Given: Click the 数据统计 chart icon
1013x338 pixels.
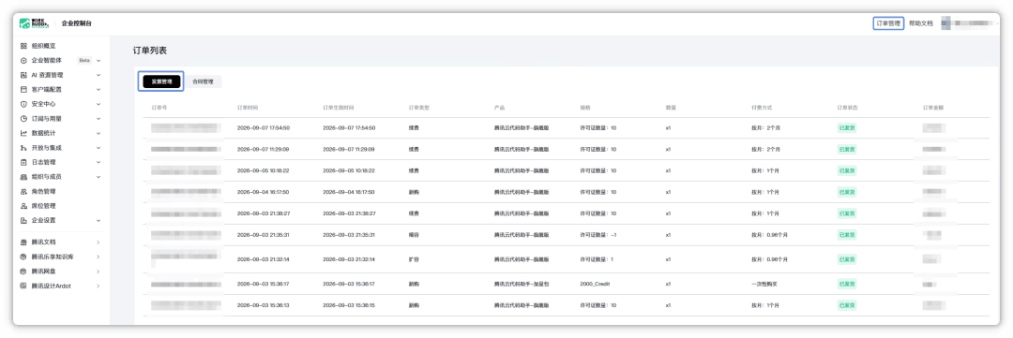Looking at the screenshot, I should coord(23,134).
